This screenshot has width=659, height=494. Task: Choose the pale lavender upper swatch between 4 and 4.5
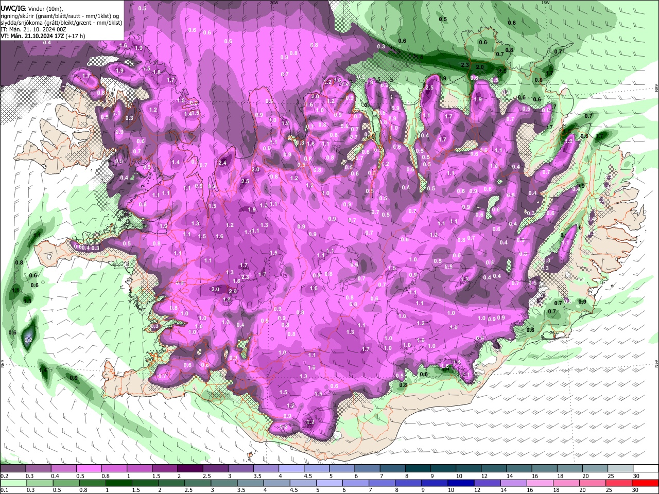click(291, 469)
